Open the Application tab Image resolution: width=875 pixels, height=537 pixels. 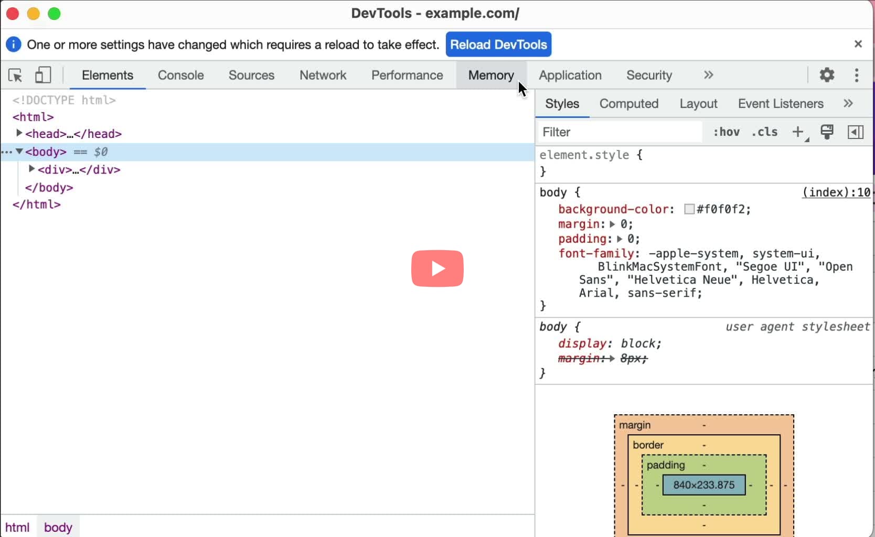pyautogui.click(x=570, y=75)
